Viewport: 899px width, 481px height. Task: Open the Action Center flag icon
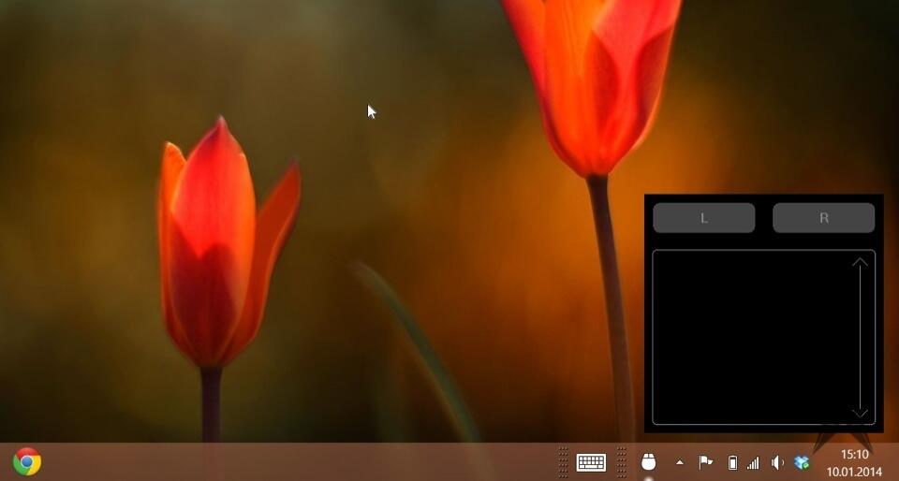[x=706, y=461]
